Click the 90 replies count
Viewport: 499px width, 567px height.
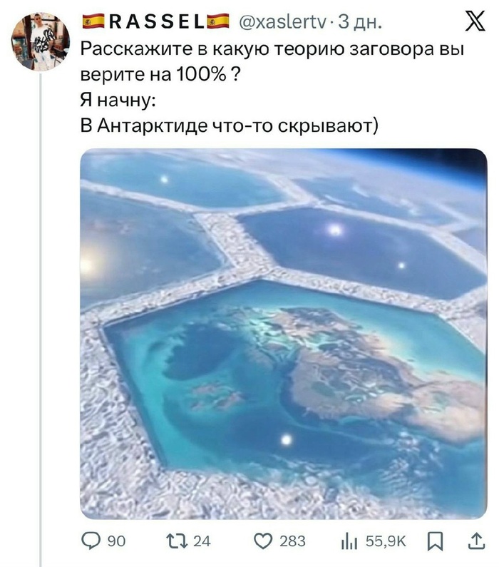117,541
